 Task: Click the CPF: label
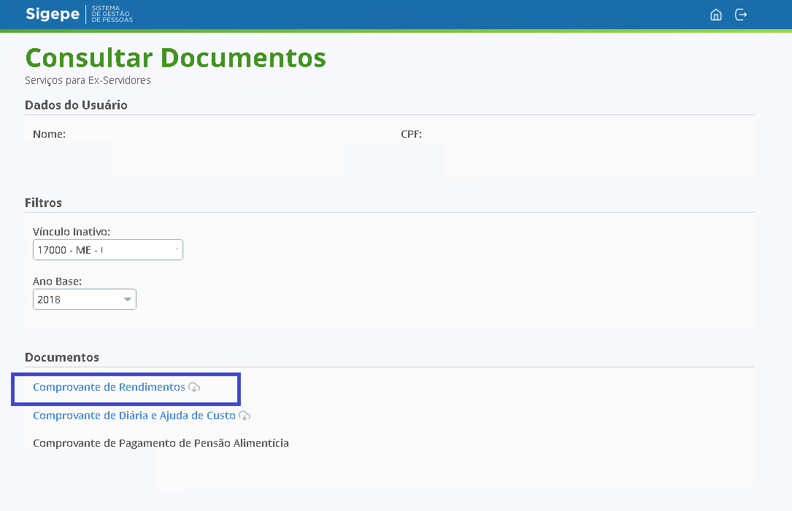pos(411,134)
